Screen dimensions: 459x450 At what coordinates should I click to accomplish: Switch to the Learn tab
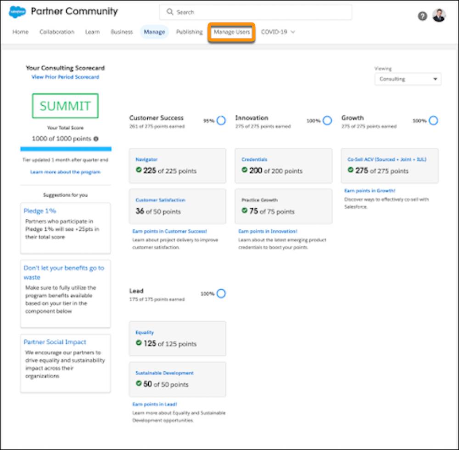pos(93,32)
